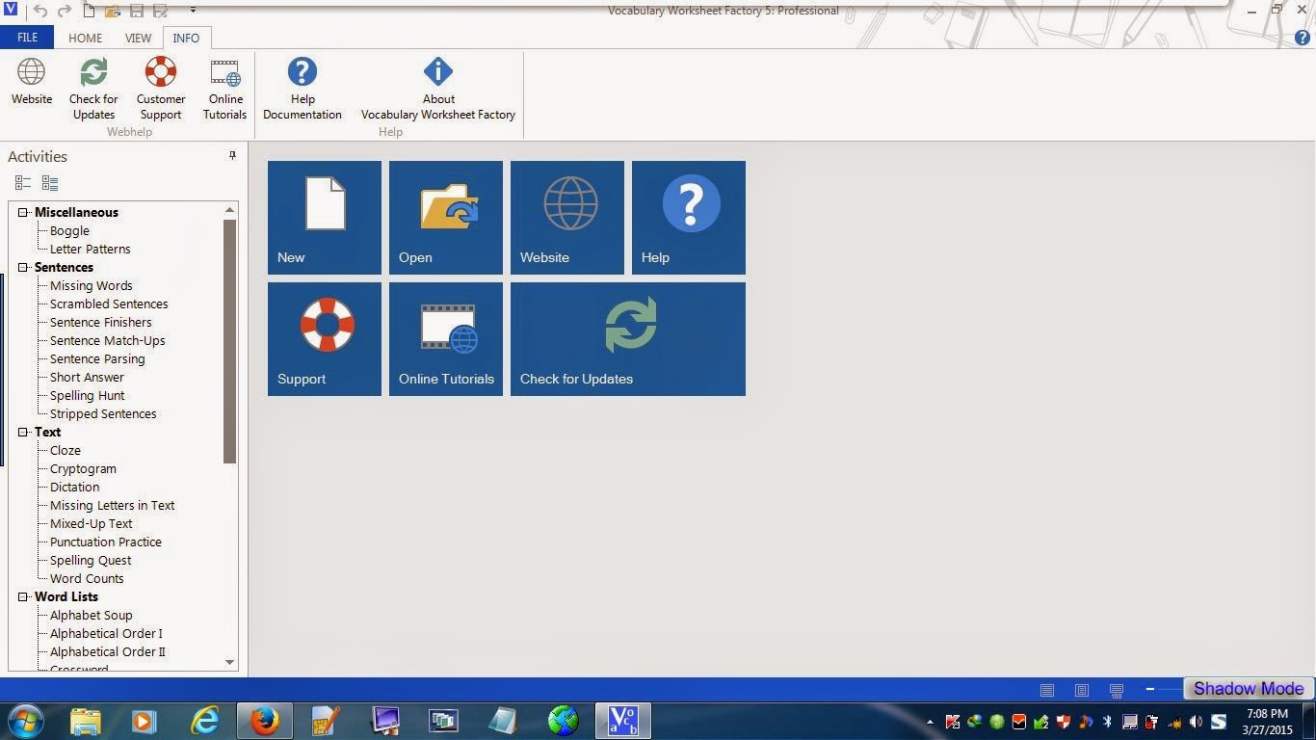Click the Check for Updates tile
1316x740 pixels.
coord(628,339)
